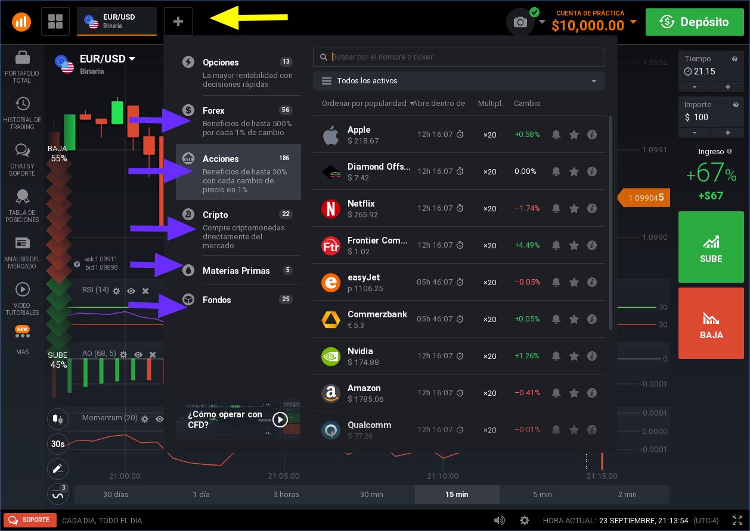750x531 pixels.
Task: Click the green Depósito button
Action: point(693,22)
